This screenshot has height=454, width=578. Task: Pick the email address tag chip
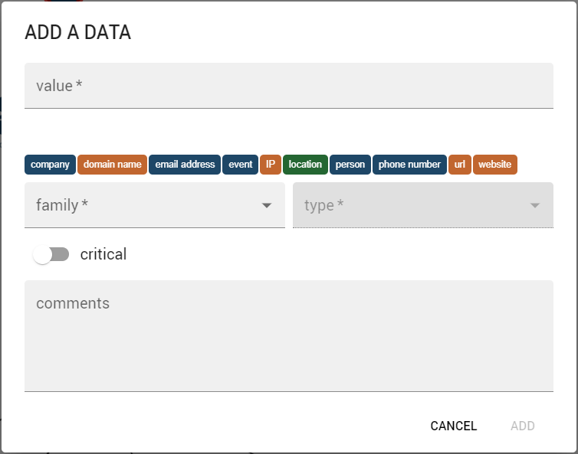185,165
